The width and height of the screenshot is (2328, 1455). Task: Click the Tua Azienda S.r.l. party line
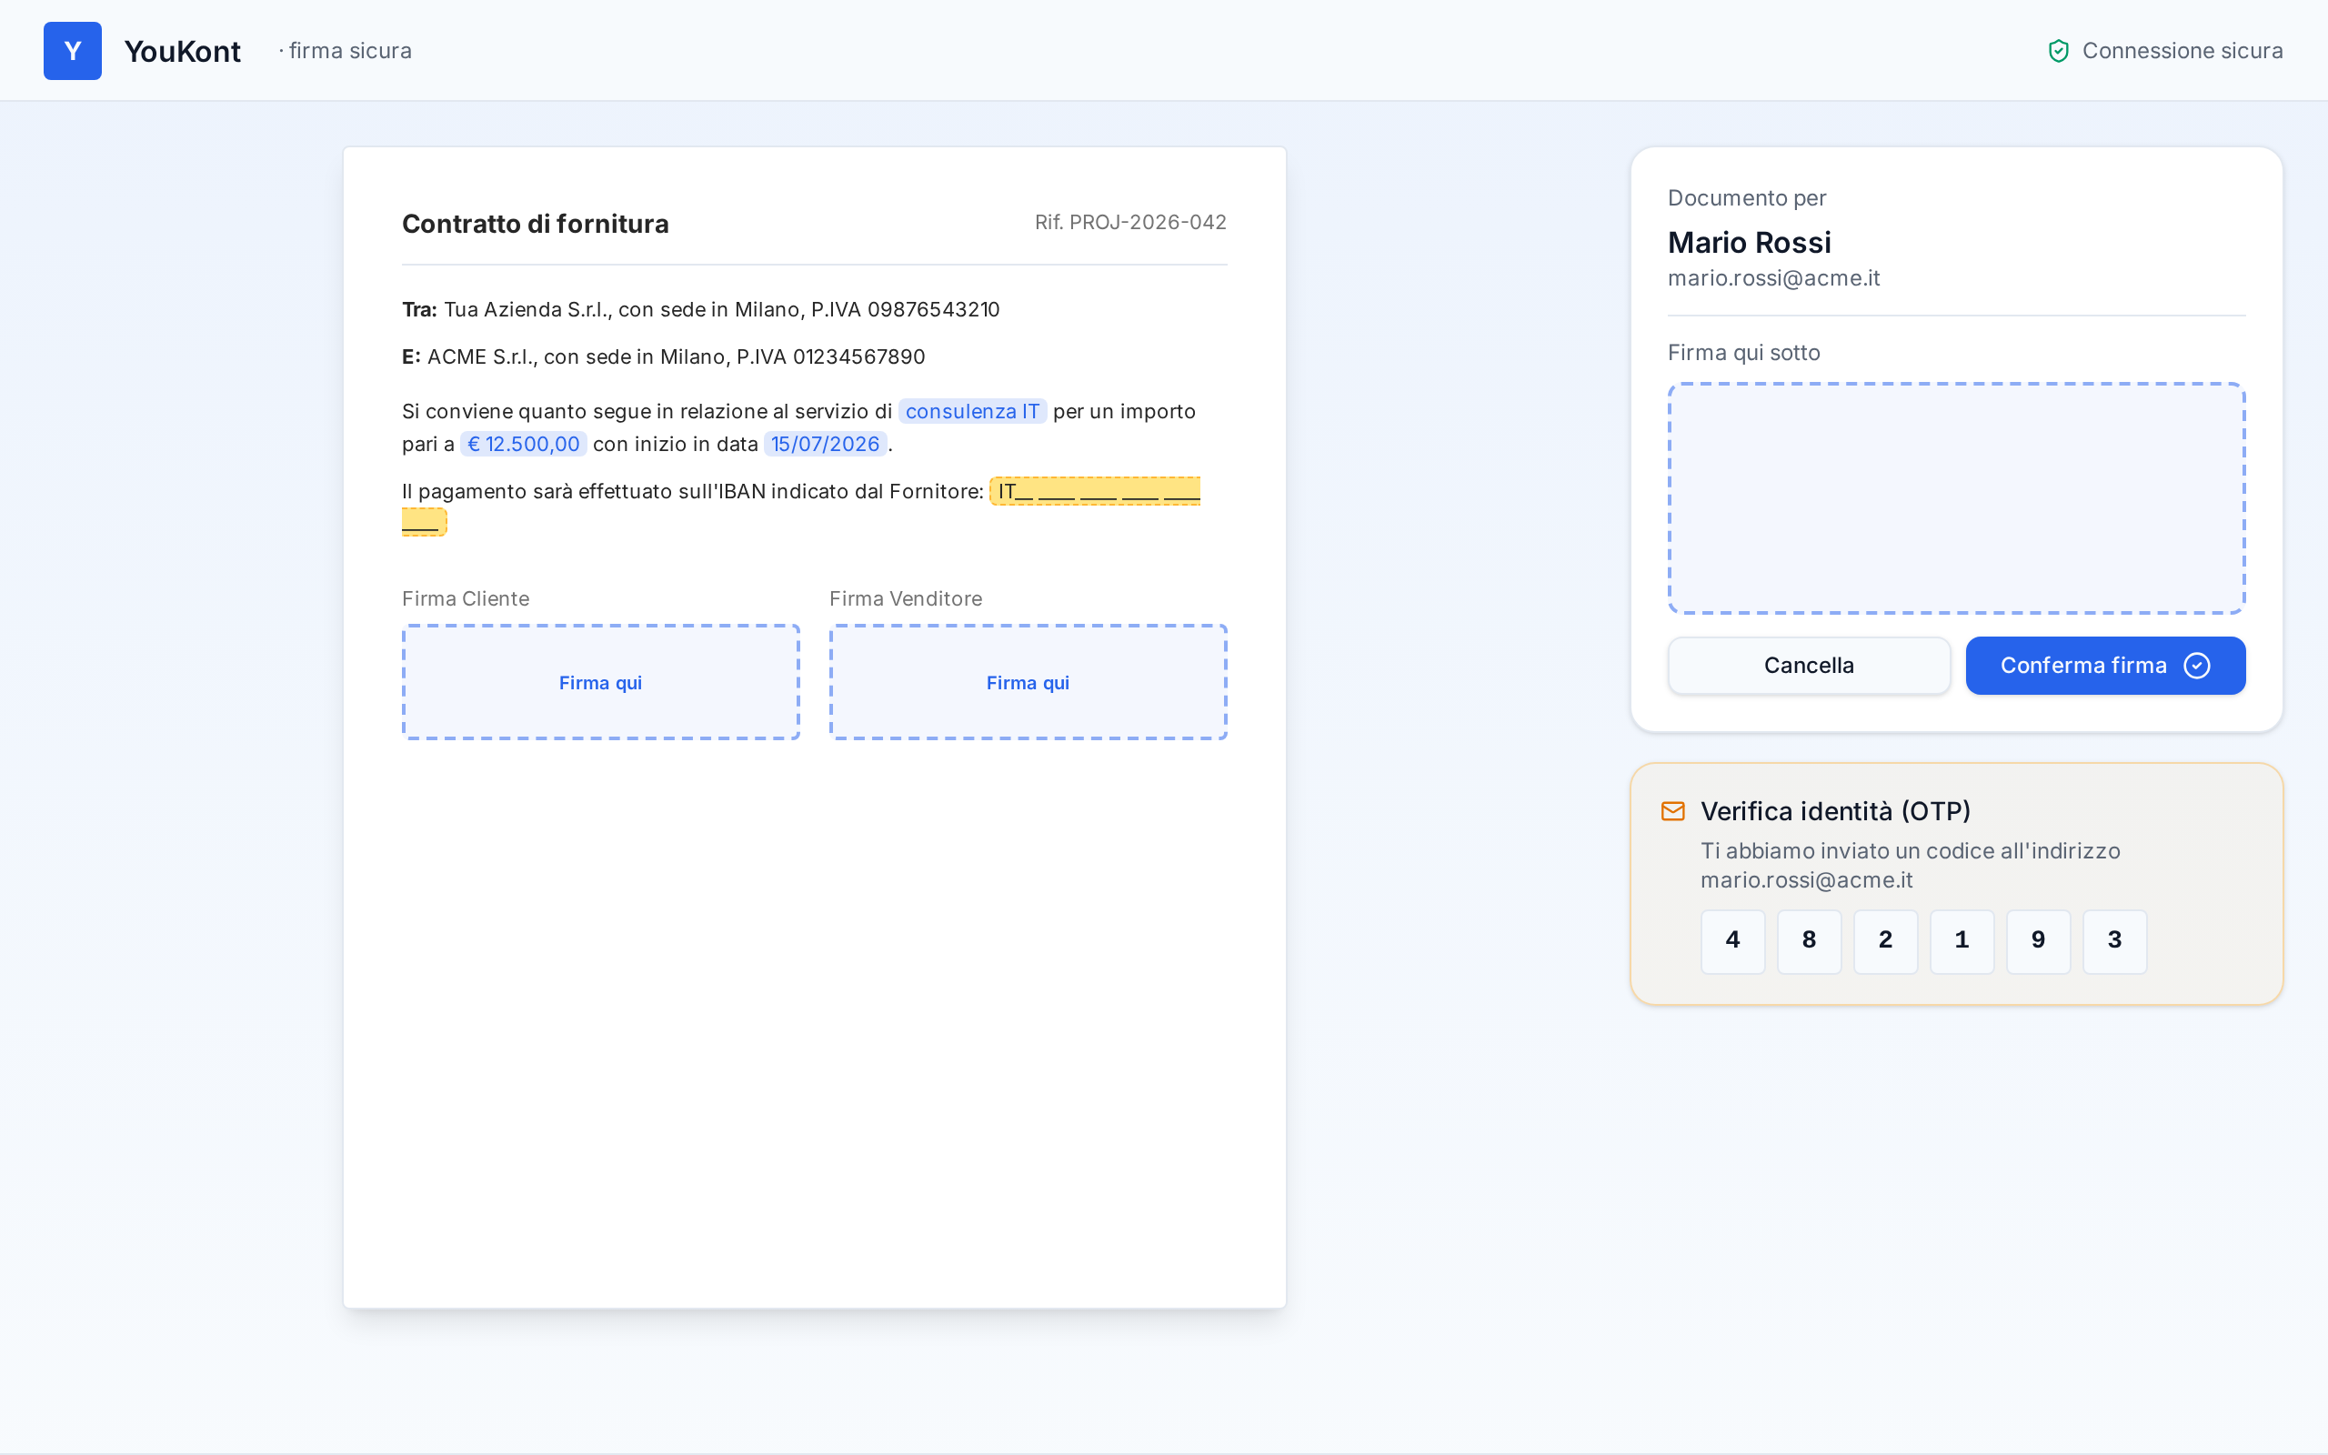coord(700,310)
